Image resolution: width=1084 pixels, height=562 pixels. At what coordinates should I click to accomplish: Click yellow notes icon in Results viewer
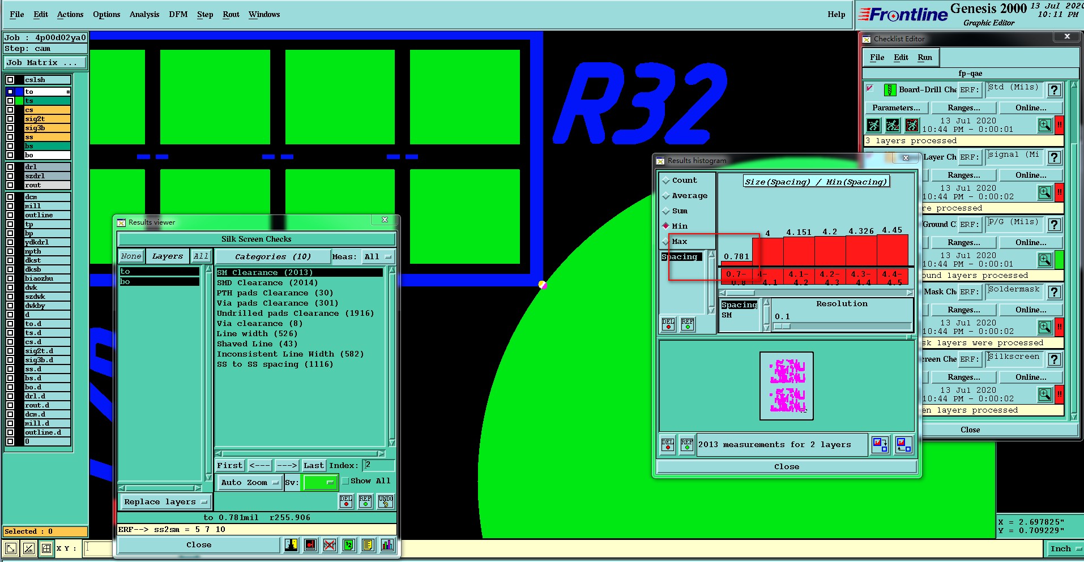368,545
